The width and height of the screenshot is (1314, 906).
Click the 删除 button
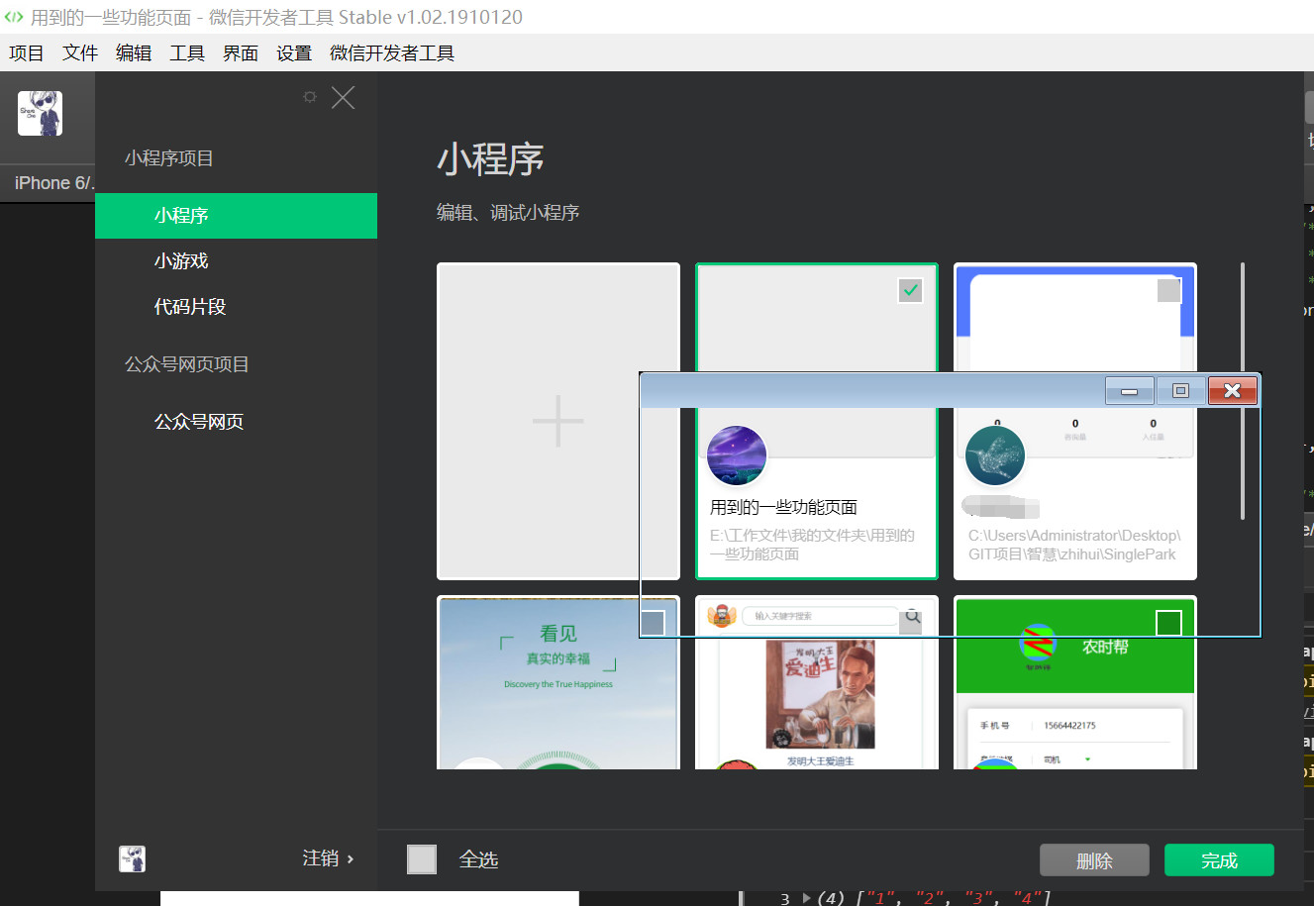[x=1094, y=860]
